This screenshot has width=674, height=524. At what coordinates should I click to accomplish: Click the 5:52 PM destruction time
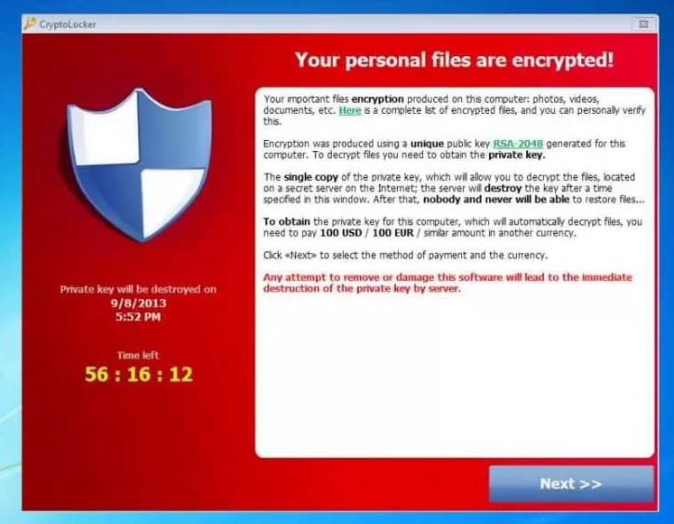coord(138,317)
